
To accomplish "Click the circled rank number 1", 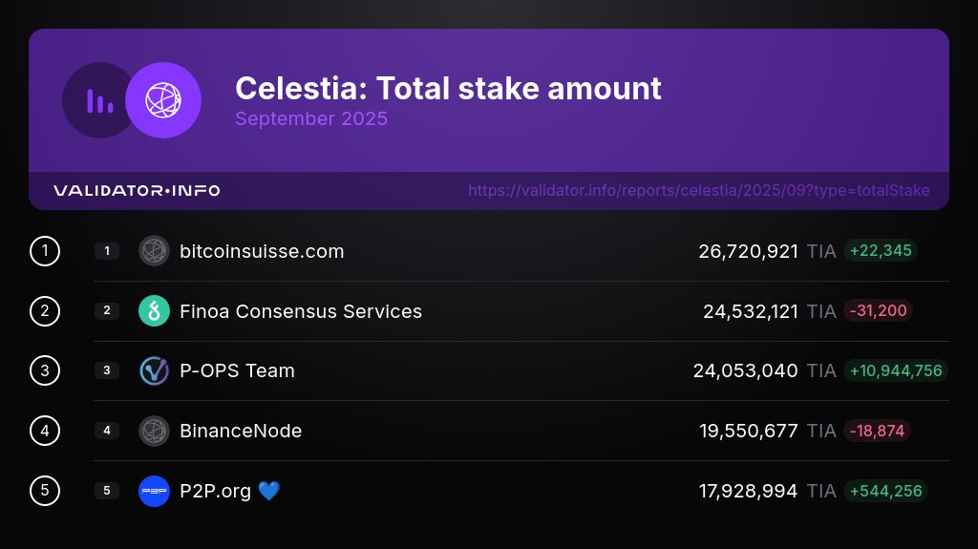I will [45, 251].
